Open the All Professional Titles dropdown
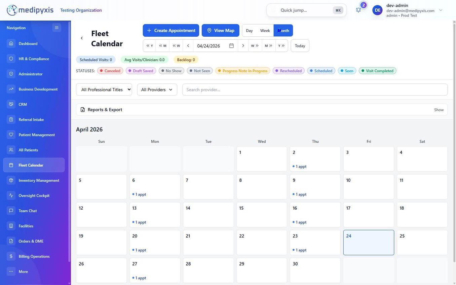Screen dimensions: 456x285 coord(104,90)
